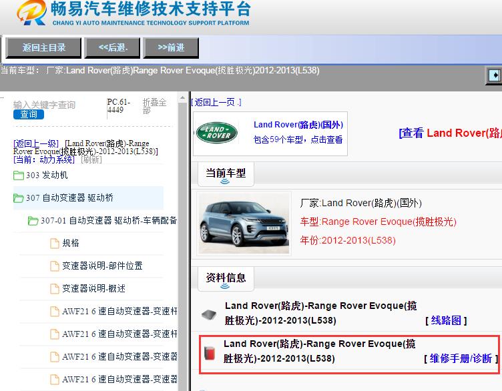Viewport: 502px width, 391px height.
Task: Click the blue 查询 search button
Action: coord(29,114)
